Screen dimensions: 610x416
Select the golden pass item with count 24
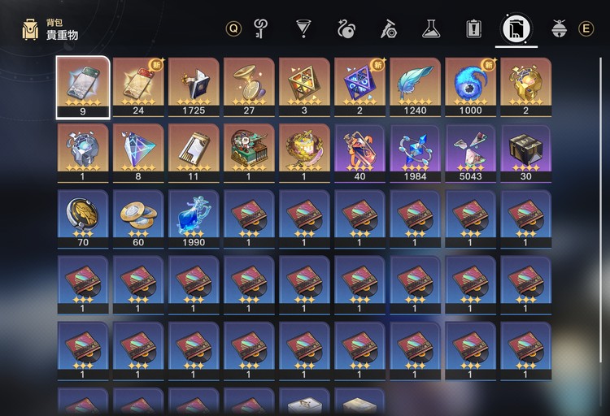(138, 87)
